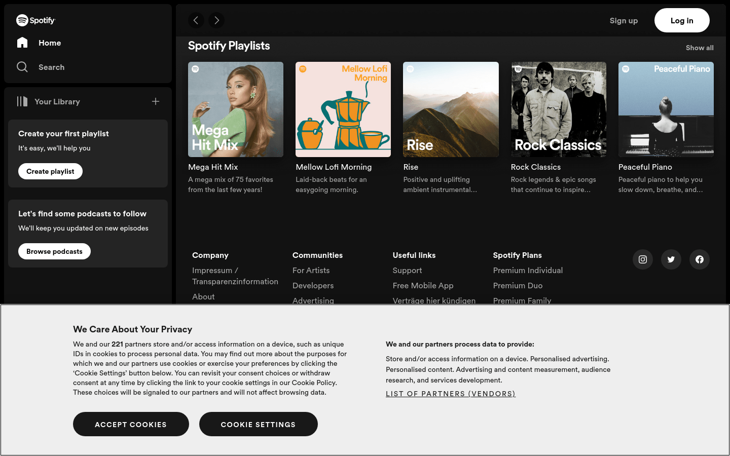
Task: Open Spotify's Facebook page
Action: point(699,259)
